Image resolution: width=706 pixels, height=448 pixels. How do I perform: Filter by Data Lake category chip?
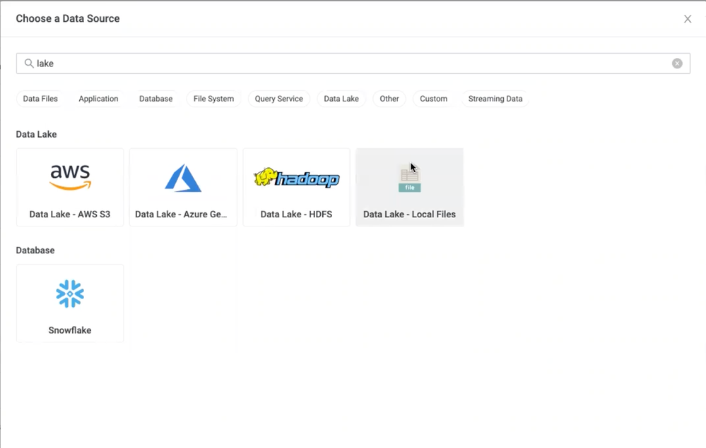point(341,99)
